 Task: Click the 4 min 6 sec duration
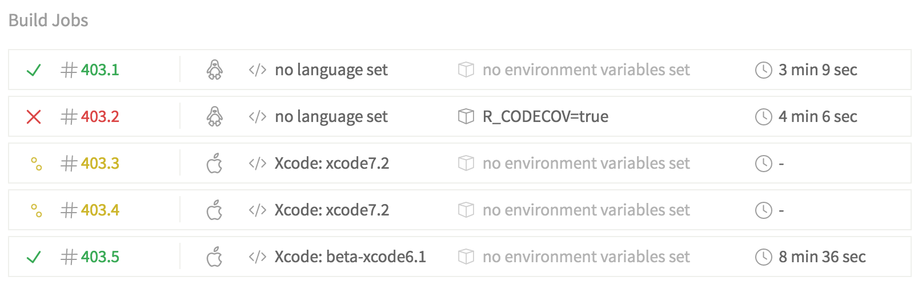[817, 117]
